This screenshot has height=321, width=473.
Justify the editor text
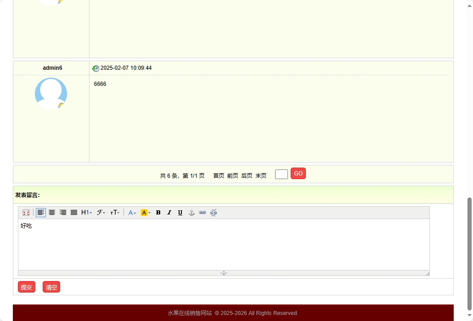click(x=74, y=213)
